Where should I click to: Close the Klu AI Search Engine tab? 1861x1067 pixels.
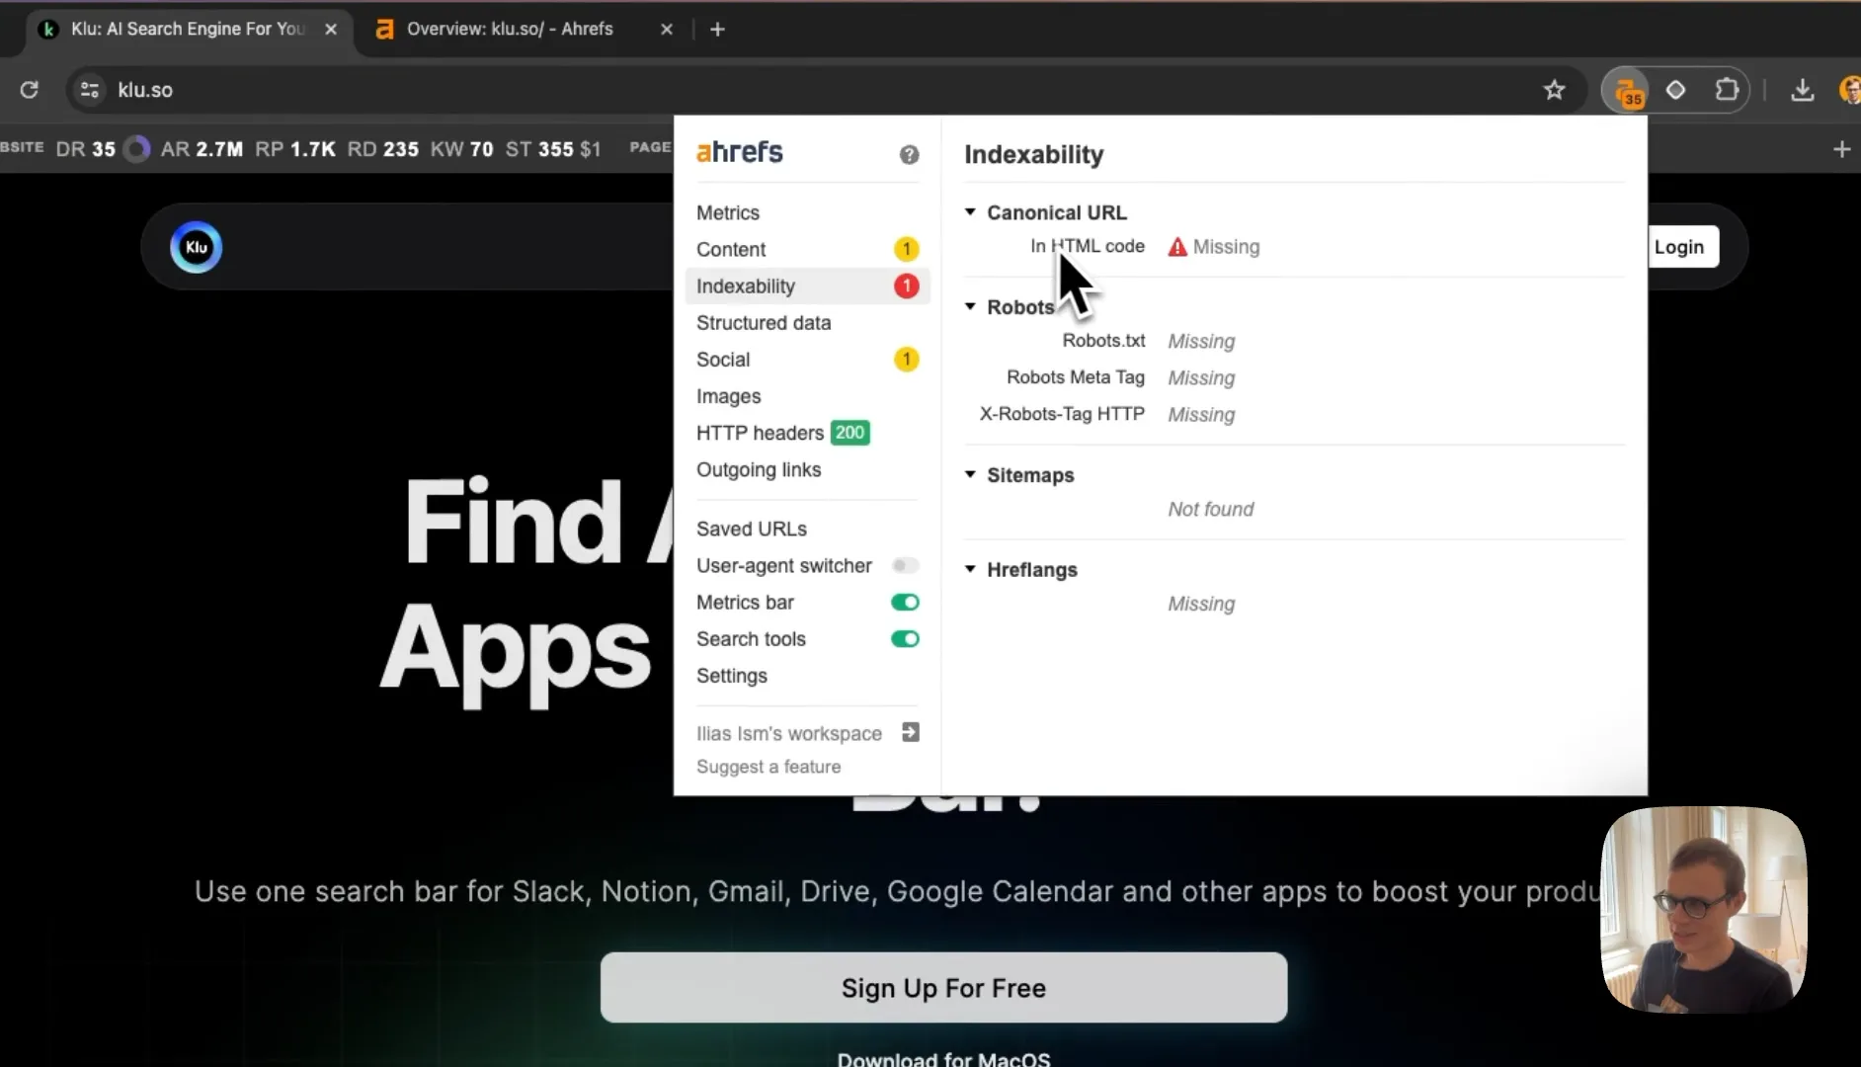click(331, 29)
